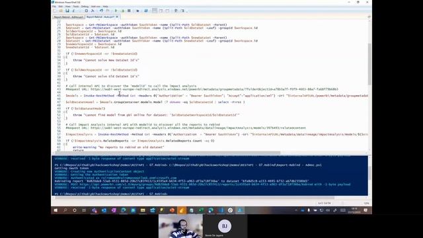This screenshot has width=423, height=238.
Task: Click the Write-Warning "No reports to rebind" line
Action: click(x=118, y=147)
